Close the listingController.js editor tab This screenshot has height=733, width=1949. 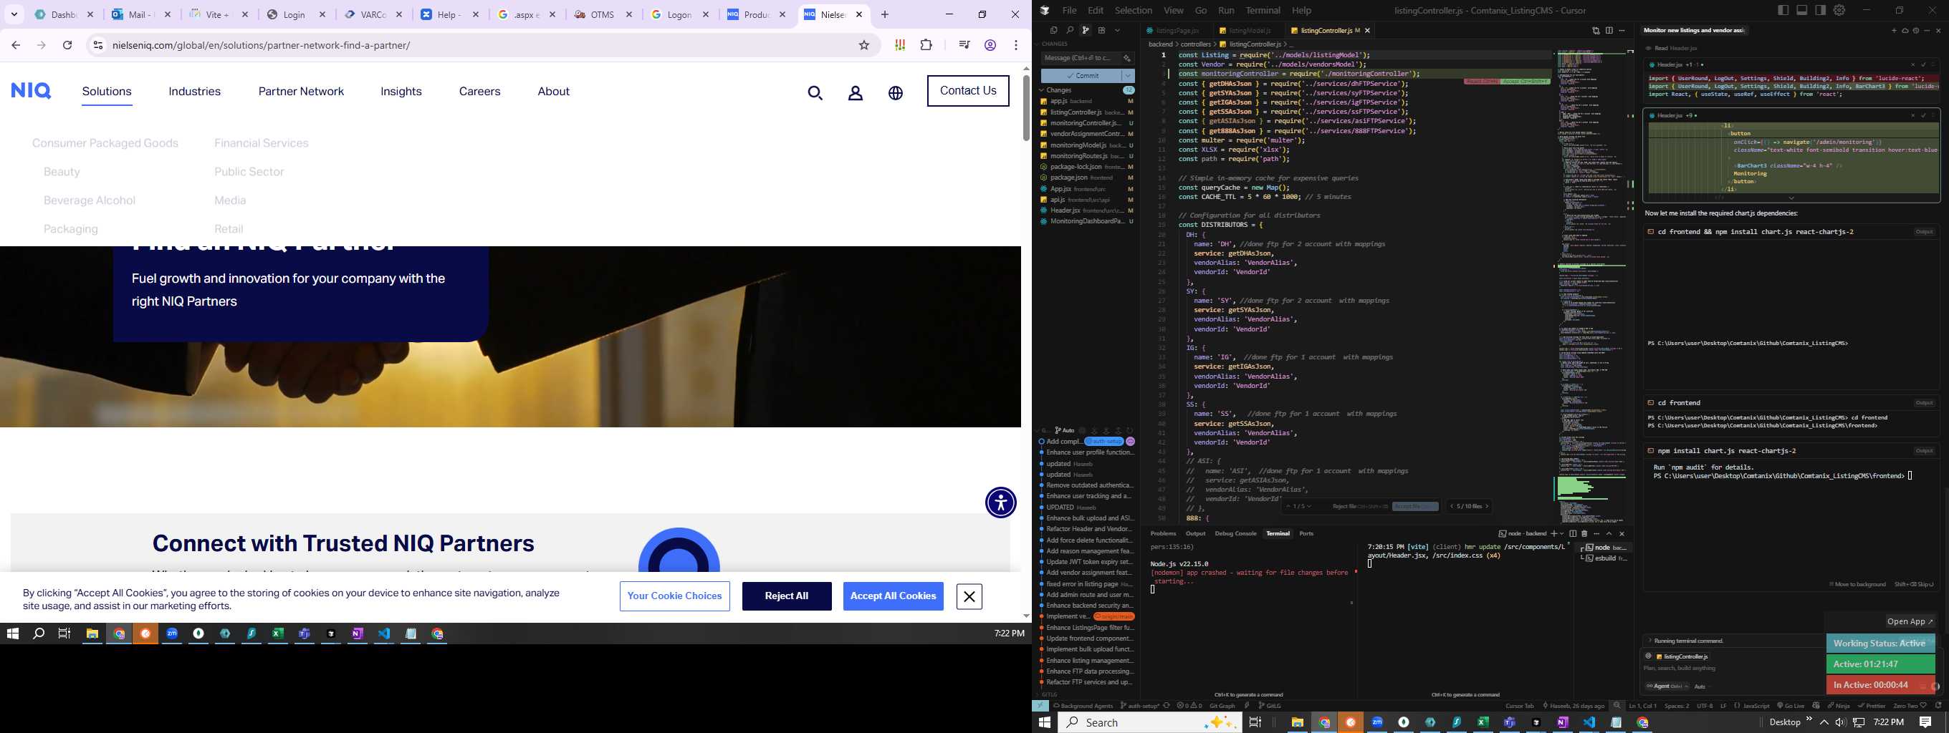point(1368,31)
